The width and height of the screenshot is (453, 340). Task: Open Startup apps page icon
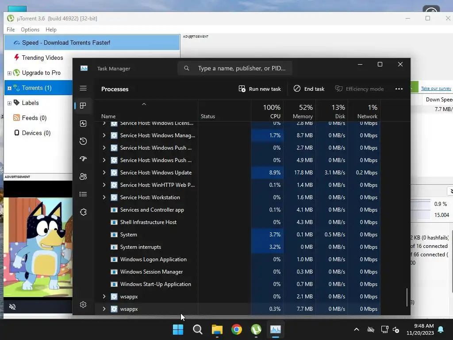83,159
